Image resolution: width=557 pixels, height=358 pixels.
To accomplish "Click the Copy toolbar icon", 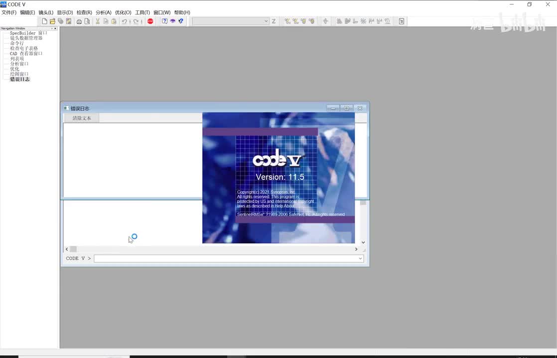I will [x=106, y=21].
